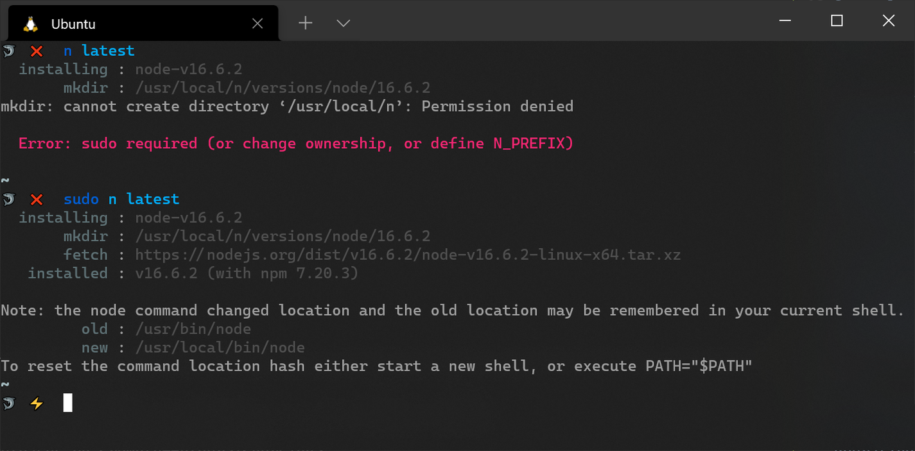Click the shark icon on the last empty prompt
This screenshot has height=451, width=915.
click(x=8, y=403)
